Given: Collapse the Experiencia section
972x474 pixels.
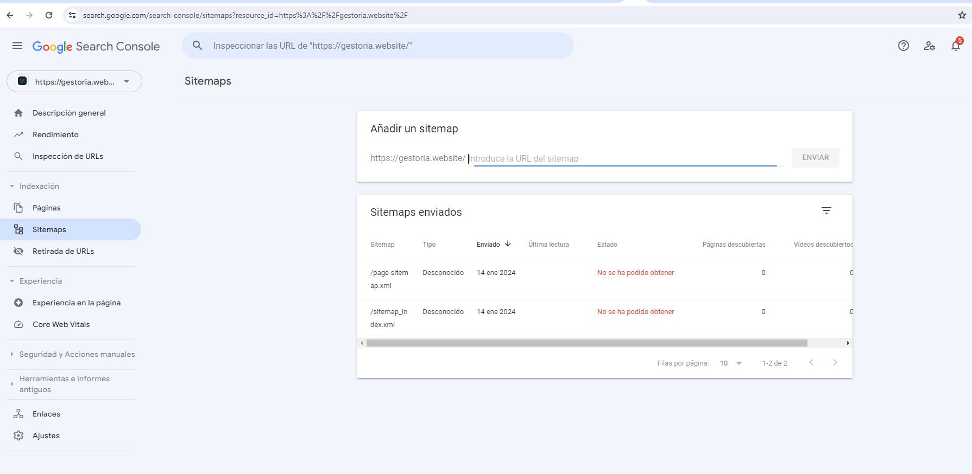Looking at the screenshot, I should tap(12, 281).
